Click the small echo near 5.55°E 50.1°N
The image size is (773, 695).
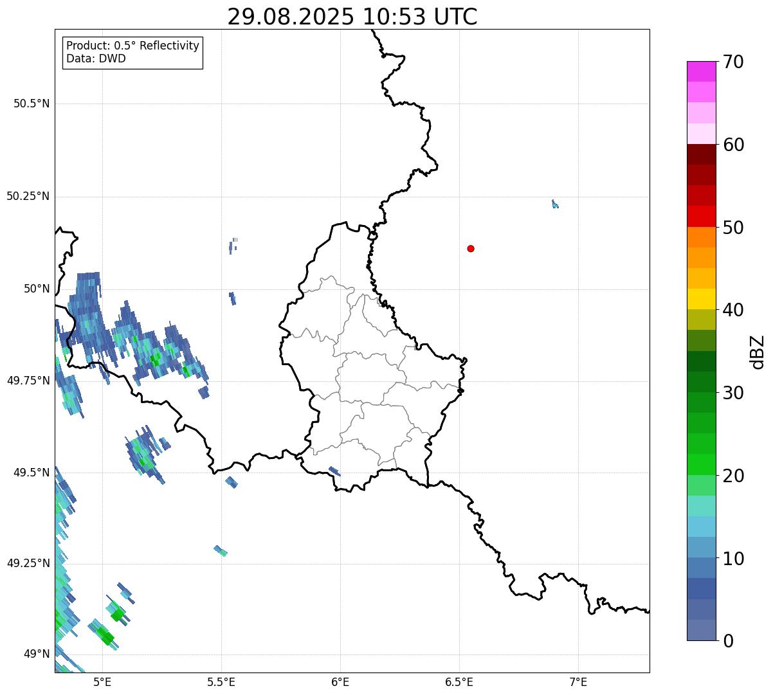pyautogui.click(x=233, y=246)
